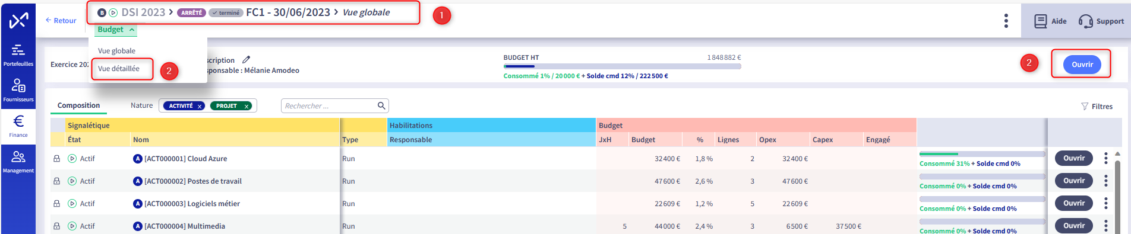Click the pencil icon to edit description
The image size is (1131, 234).
coord(247,60)
